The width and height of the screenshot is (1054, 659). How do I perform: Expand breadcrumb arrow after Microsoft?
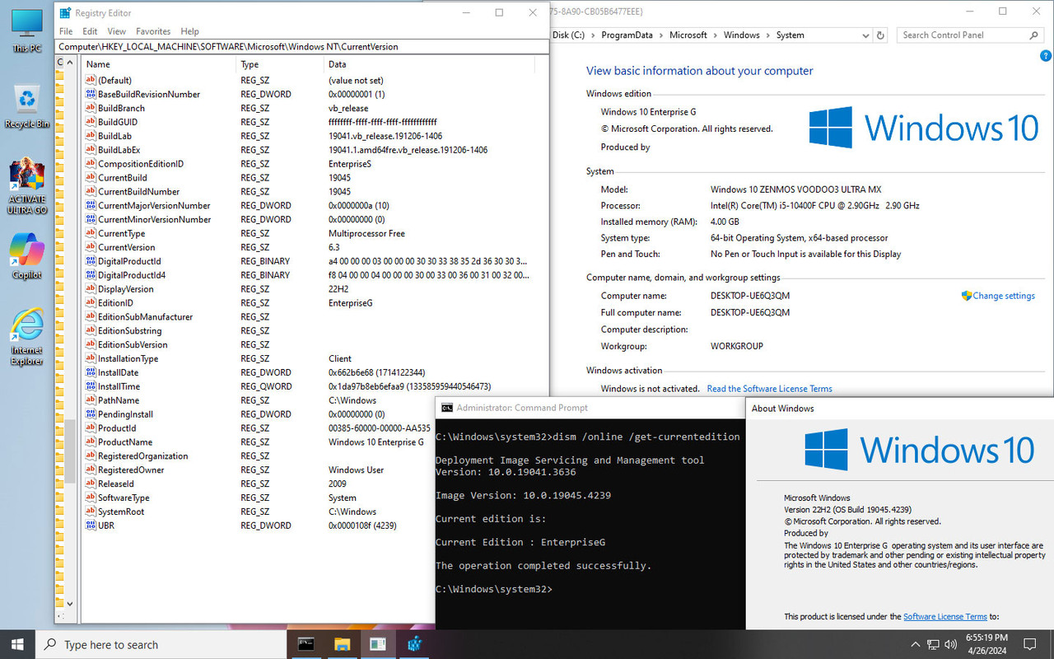[715, 35]
